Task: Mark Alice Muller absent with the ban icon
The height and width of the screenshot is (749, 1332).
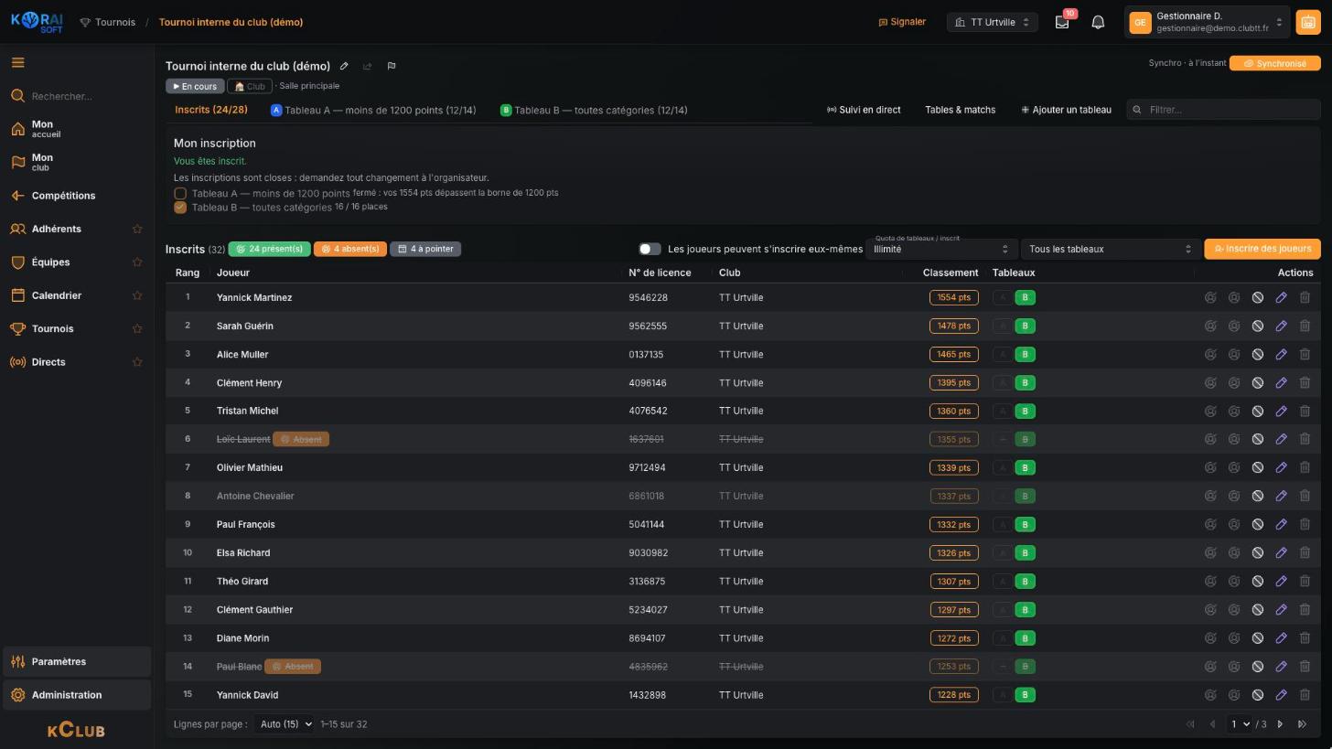Action: pyautogui.click(x=1258, y=355)
